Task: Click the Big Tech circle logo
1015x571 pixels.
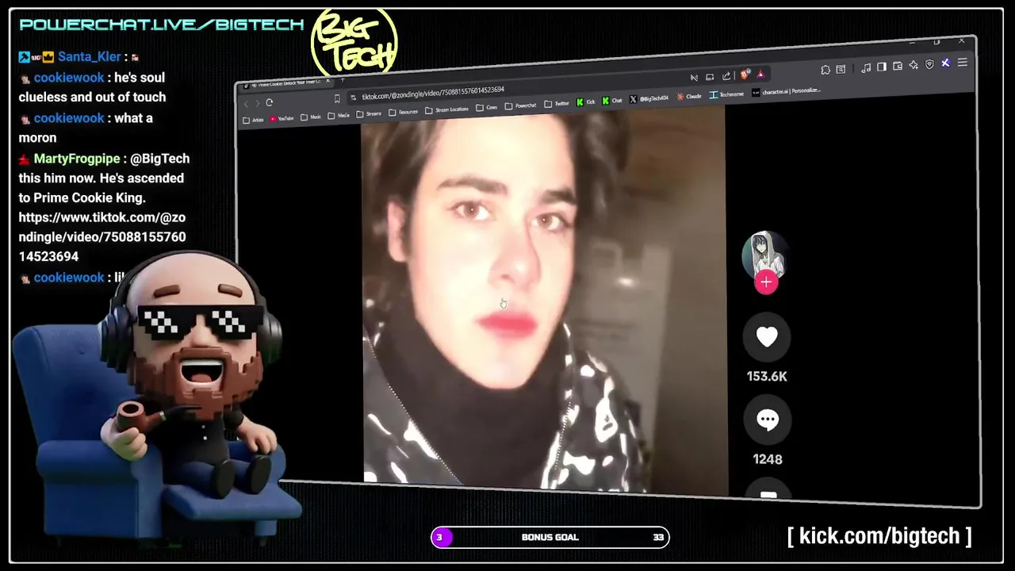Action: tap(354, 44)
